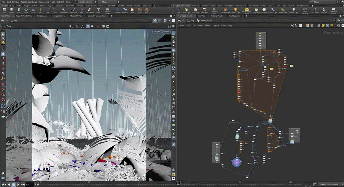
Task: Click the current frame number field
Action: 28,184
